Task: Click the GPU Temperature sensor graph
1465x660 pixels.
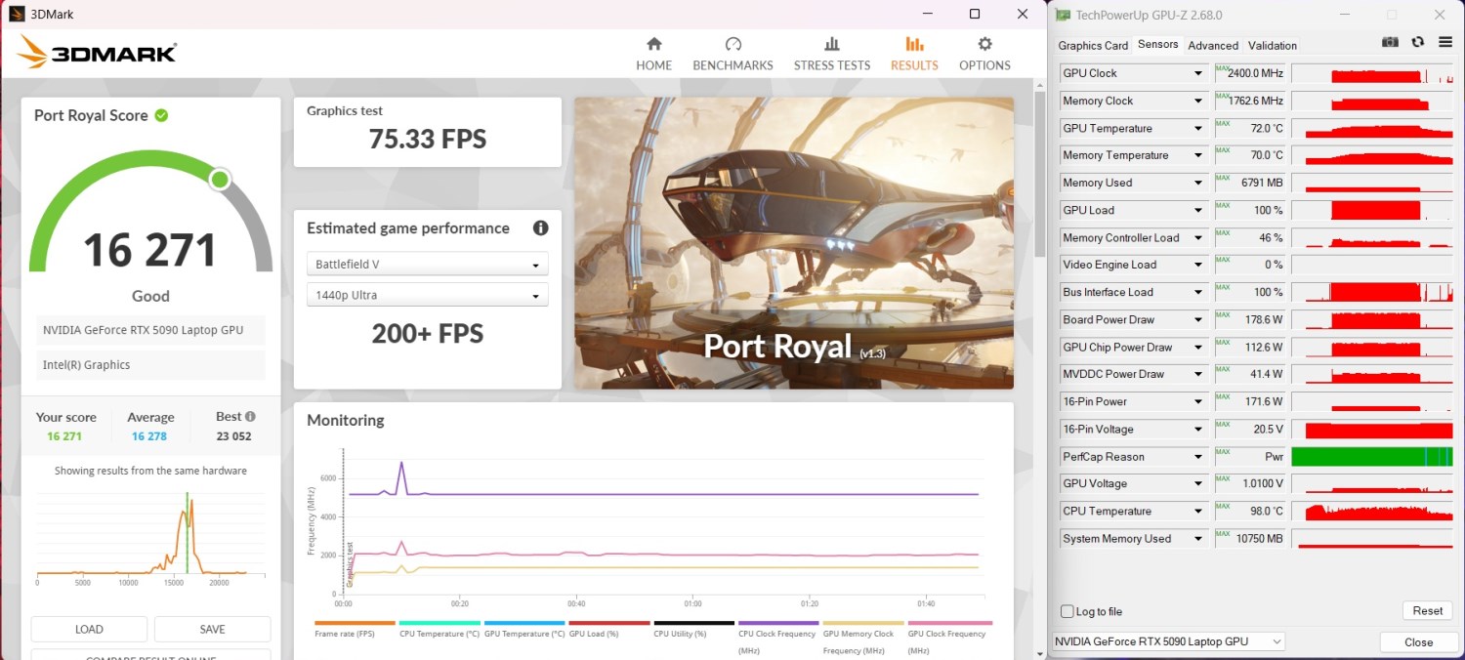Action: (1371, 129)
